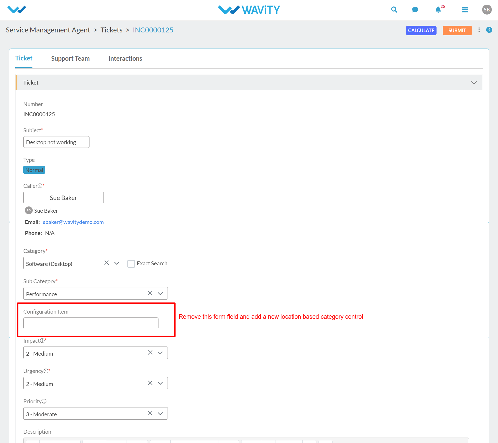
Task: Switch to the Interactions tab
Action: (x=125, y=59)
